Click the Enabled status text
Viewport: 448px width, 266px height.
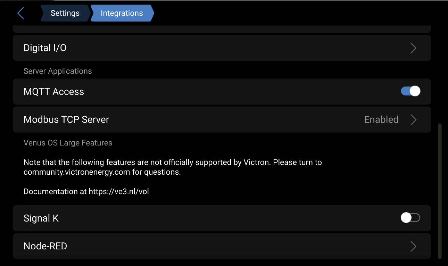pyautogui.click(x=381, y=120)
